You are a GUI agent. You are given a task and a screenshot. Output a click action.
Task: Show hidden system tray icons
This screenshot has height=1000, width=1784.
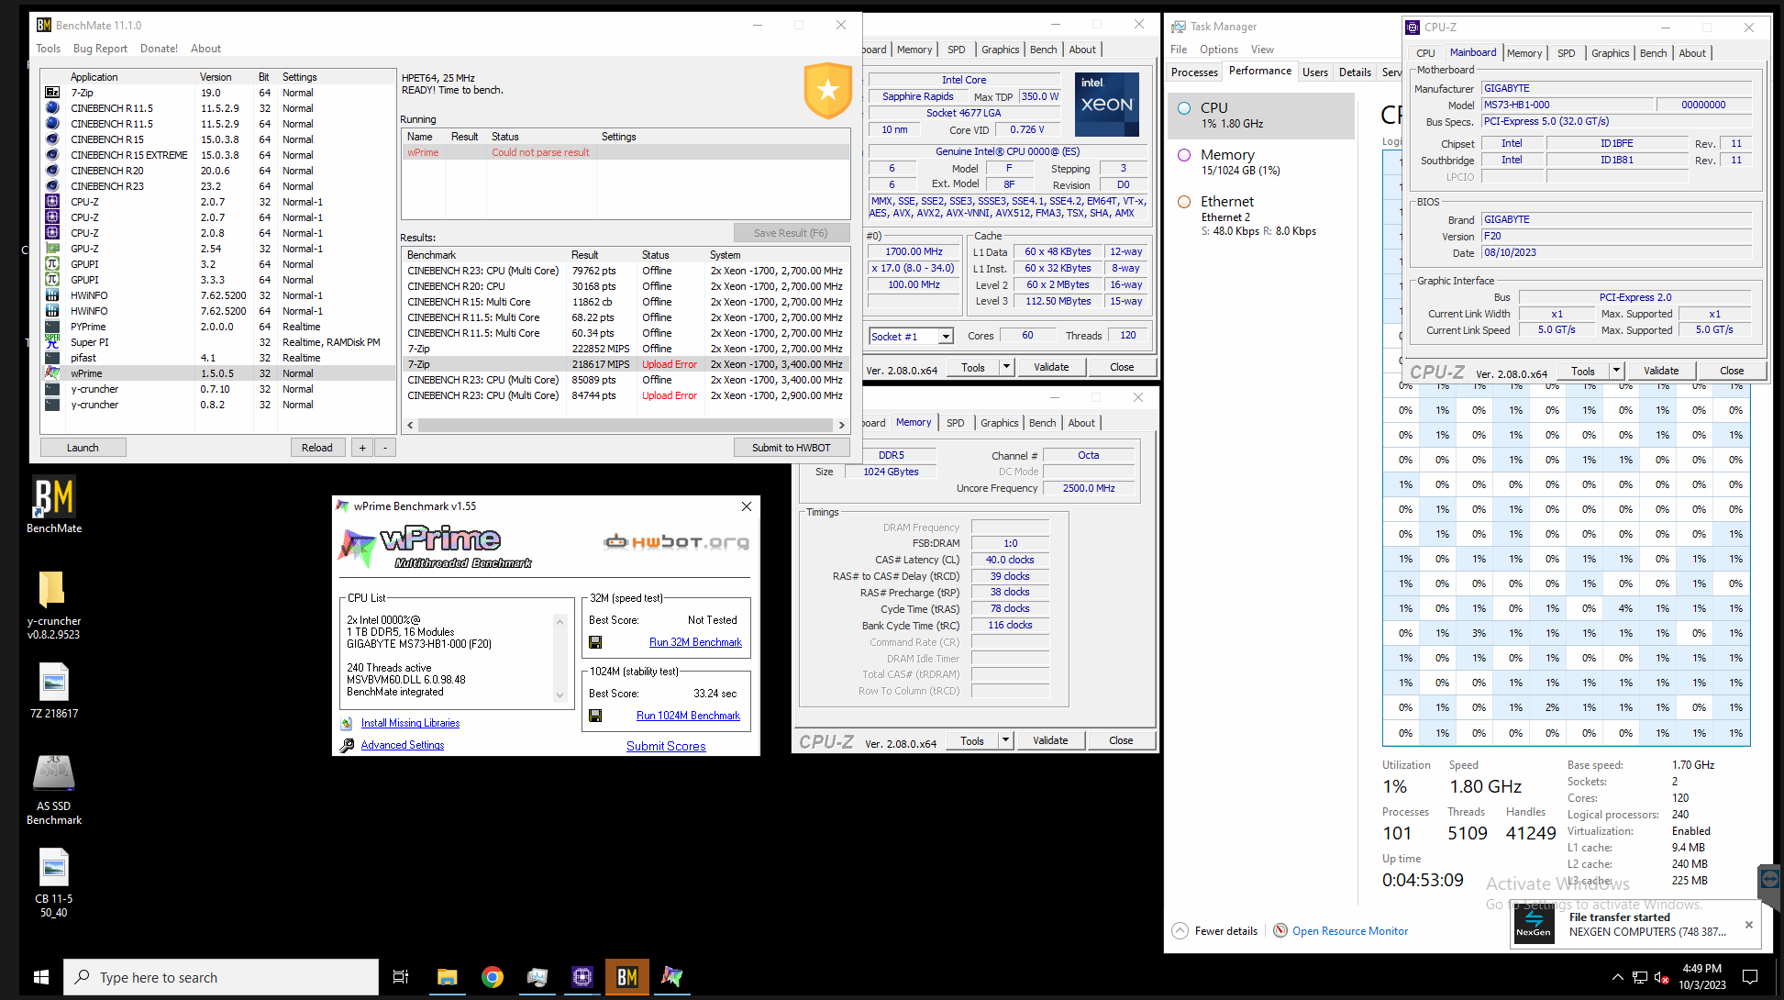(x=1617, y=977)
